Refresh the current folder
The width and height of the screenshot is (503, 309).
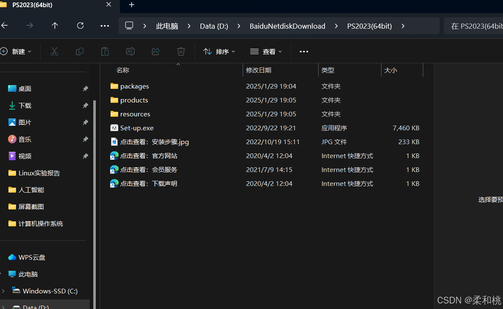pos(80,25)
